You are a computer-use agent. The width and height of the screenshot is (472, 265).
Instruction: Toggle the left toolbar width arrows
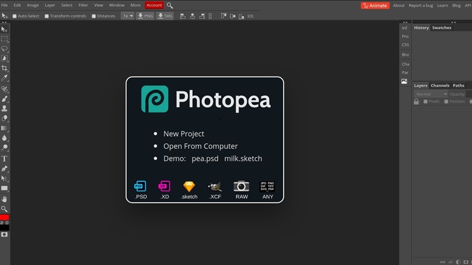pyautogui.click(x=4, y=22)
